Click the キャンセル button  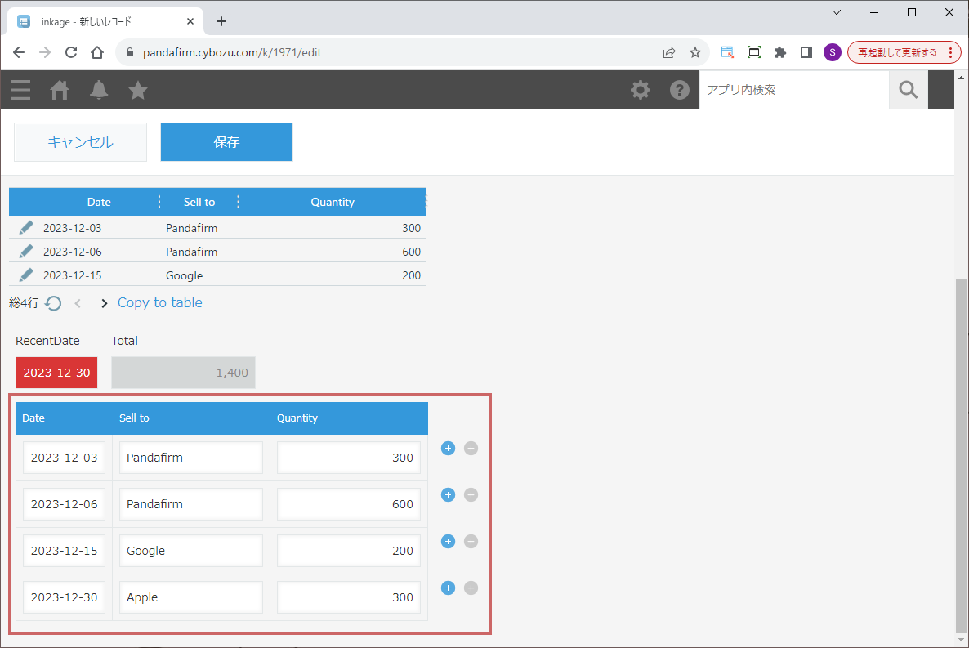[x=80, y=142]
